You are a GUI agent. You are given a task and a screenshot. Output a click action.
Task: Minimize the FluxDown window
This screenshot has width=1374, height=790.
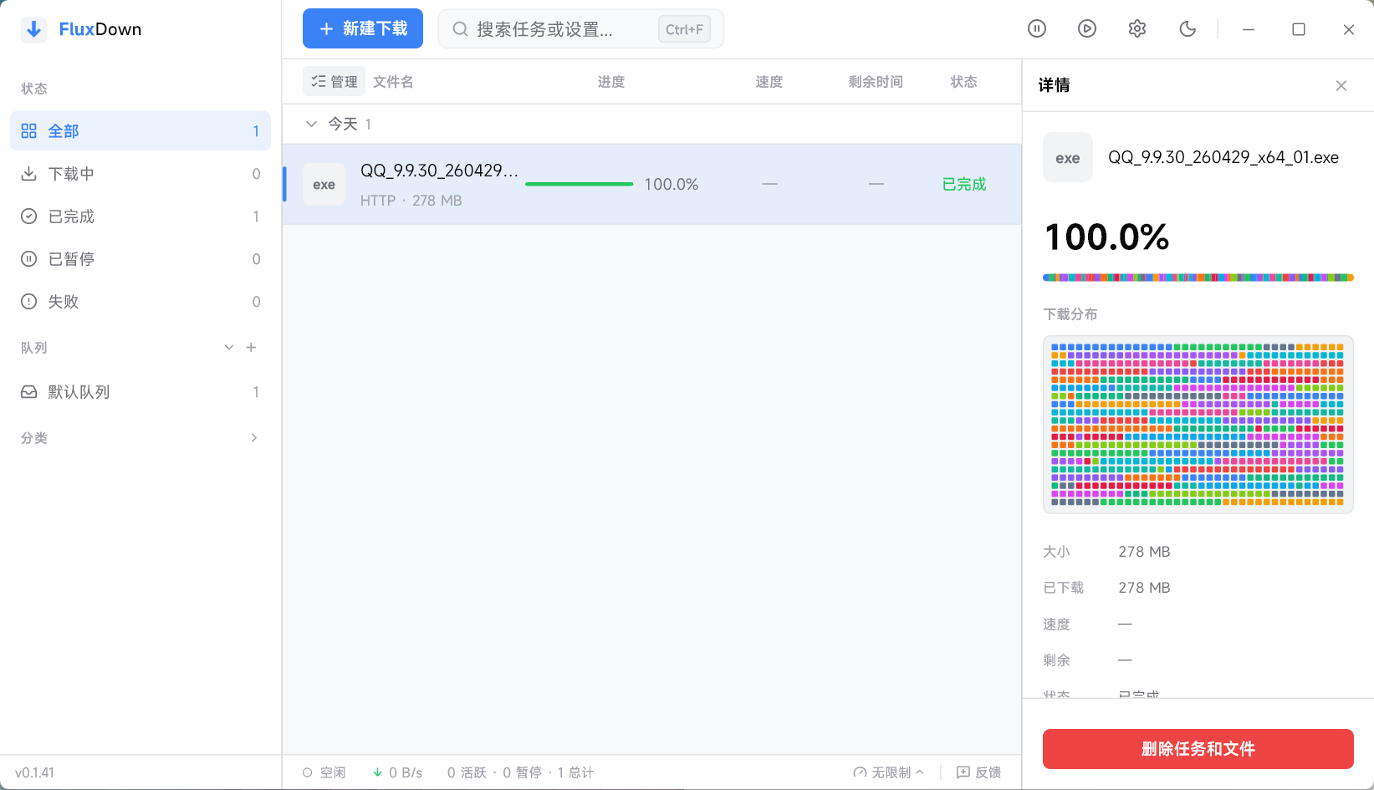[1249, 29]
